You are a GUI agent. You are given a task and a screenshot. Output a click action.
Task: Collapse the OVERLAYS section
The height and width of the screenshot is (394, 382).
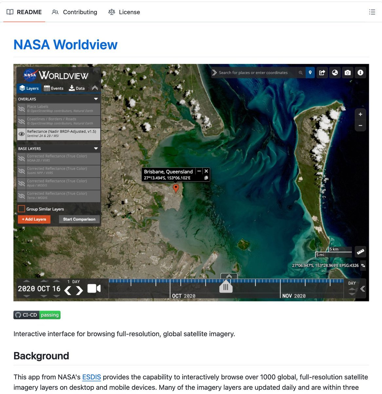click(x=96, y=99)
